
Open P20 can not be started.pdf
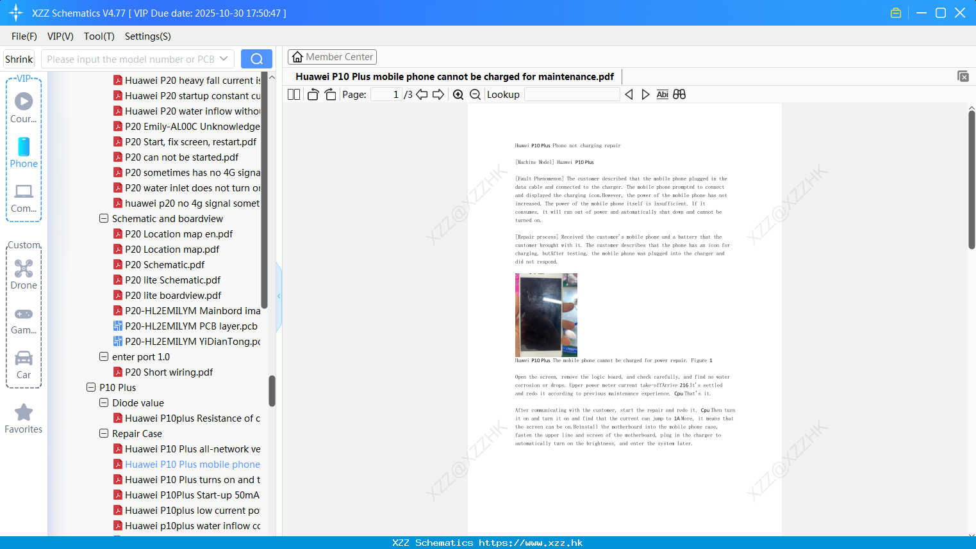pos(181,157)
